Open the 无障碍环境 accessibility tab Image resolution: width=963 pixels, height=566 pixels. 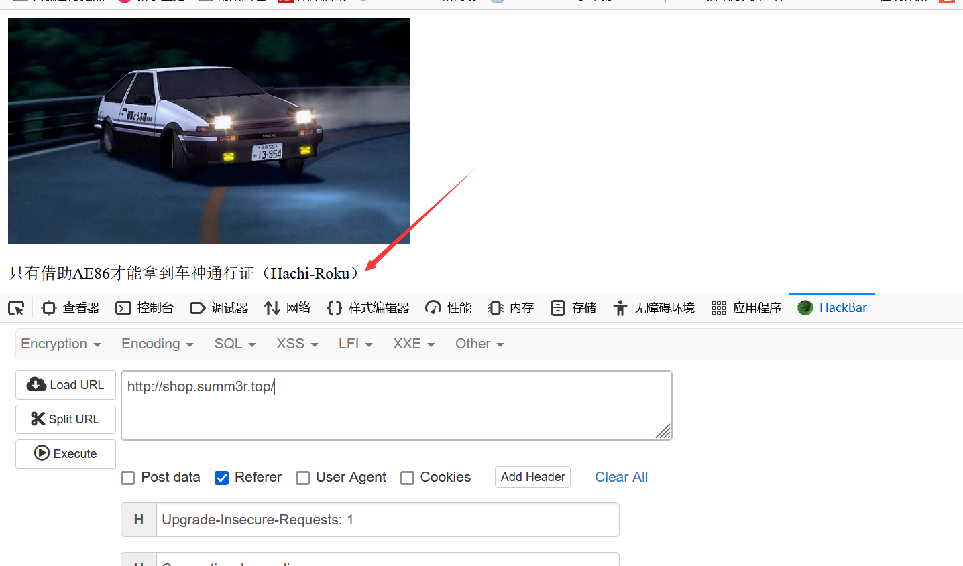[x=655, y=308]
